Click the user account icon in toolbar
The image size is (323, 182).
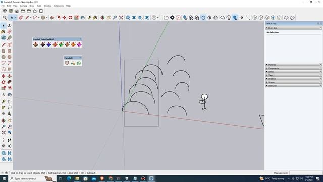click(x=154, y=18)
